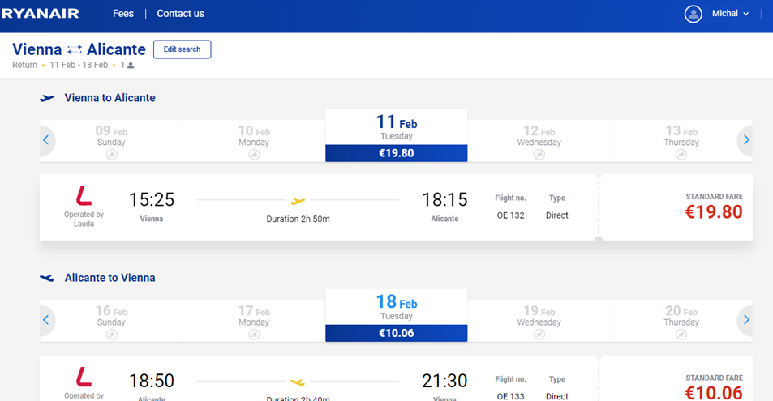Select the 11 Feb Tuesday outbound date
This screenshot has width=773, height=401.
pyautogui.click(x=397, y=135)
